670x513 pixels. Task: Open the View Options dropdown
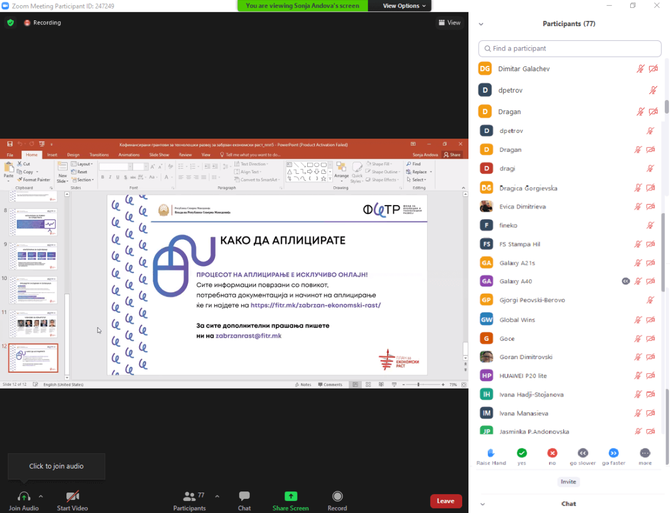click(404, 6)
